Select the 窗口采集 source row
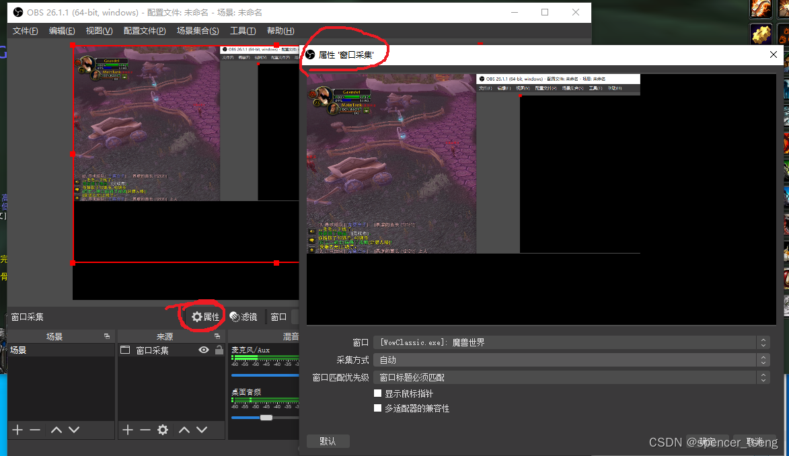 [x=172, y=350]
